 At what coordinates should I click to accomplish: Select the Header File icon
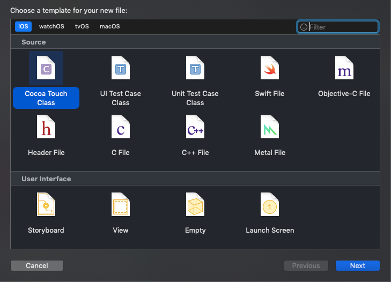(46, 127)
